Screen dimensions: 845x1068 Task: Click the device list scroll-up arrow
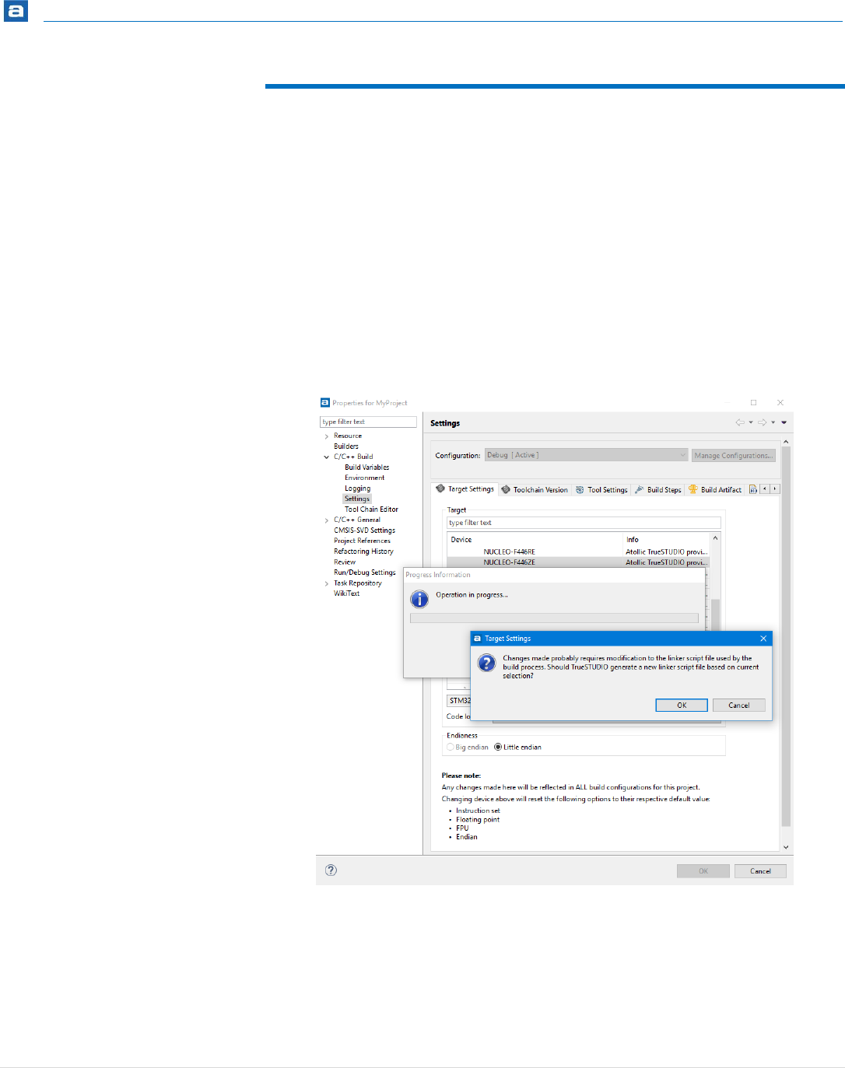715,538
